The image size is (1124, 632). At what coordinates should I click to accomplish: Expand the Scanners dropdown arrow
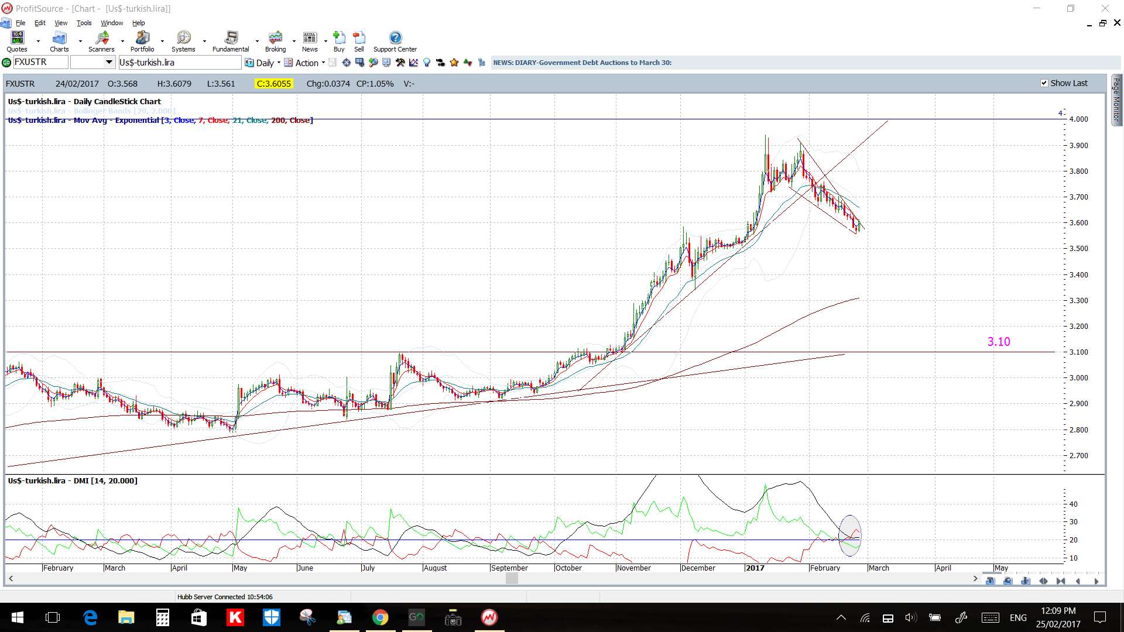tap(122, 41)
